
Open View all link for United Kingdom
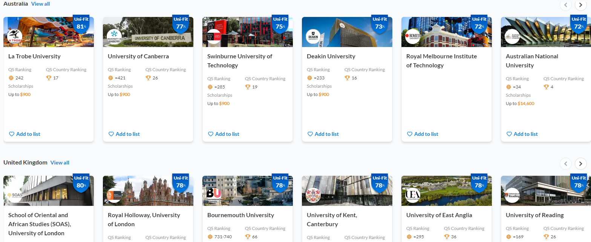(x=60, y=163)
